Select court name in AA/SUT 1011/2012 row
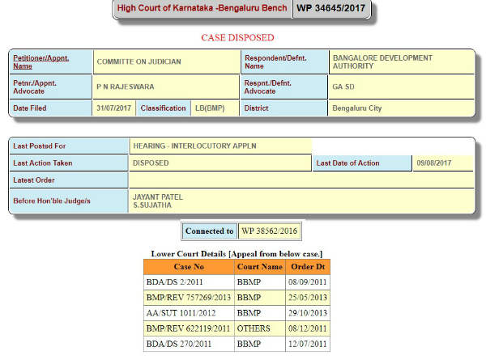Viewport: 486px width, 364px height. 249,313
